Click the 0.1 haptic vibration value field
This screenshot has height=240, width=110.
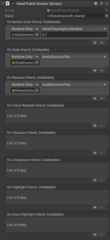pos(74,35)
